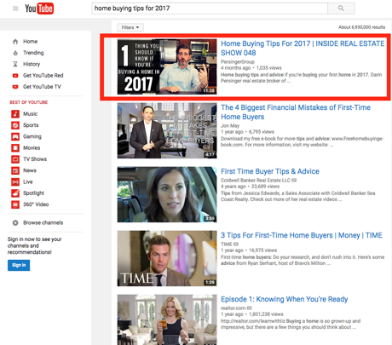Click the Trending flame icon

pyautogui.click(x=15, y=53)
